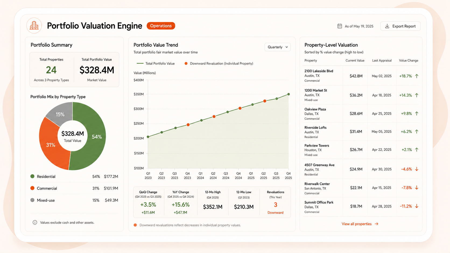Click the $328.4M Total Value donut center
Image resolution: width=450 pixels, height=253 pixels.
click(72, 136)
